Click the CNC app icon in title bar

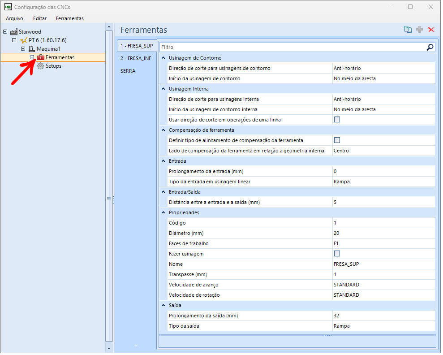[x=8, y=7]
